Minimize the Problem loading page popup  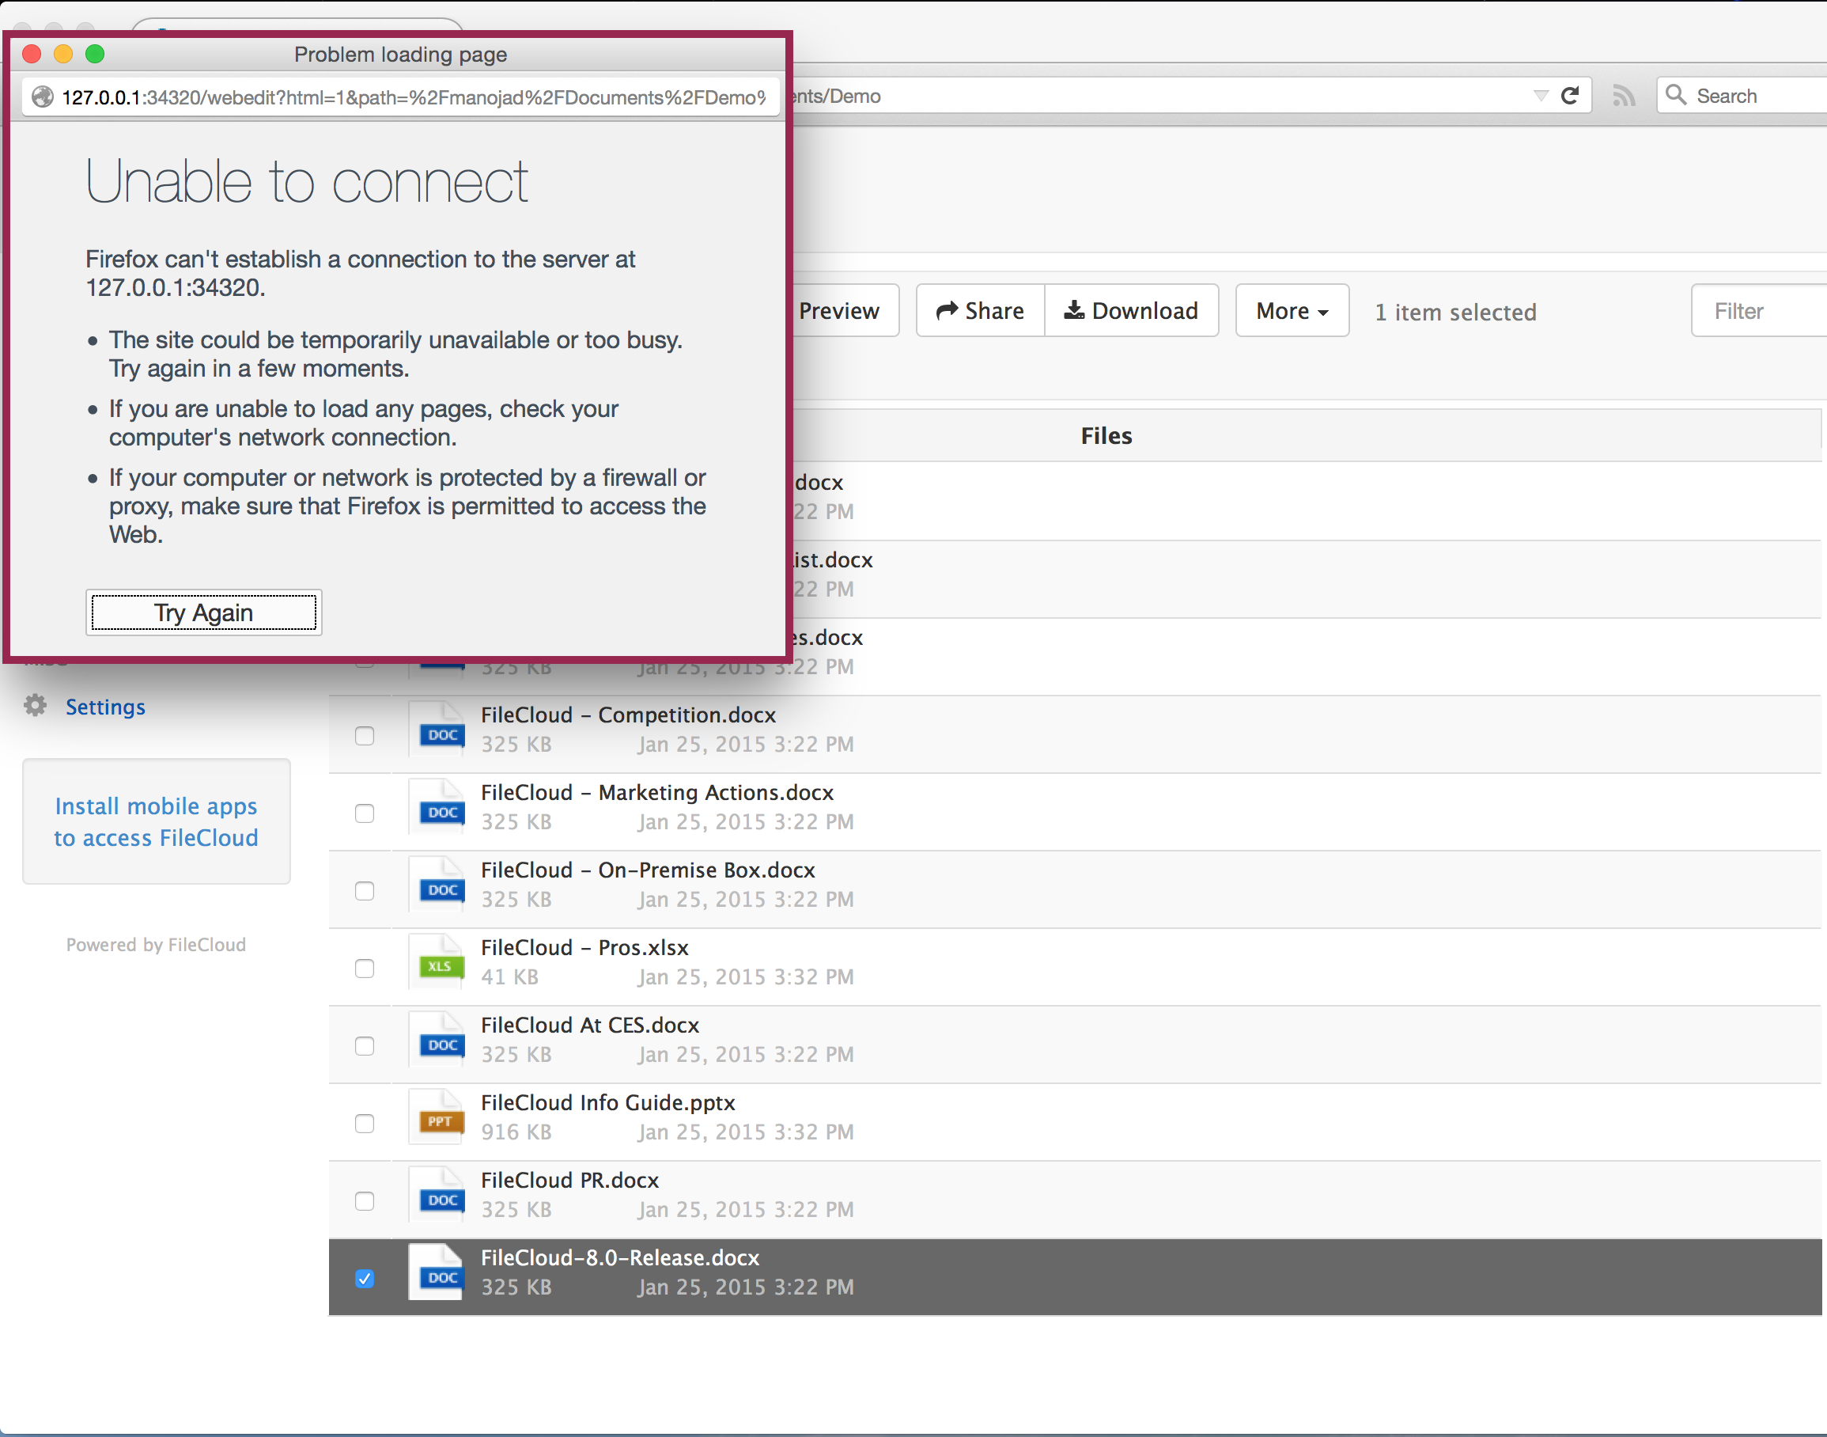point(63,54)
